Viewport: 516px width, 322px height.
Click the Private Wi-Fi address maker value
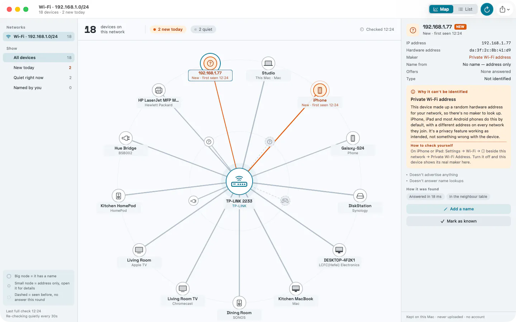pos(490,57)
